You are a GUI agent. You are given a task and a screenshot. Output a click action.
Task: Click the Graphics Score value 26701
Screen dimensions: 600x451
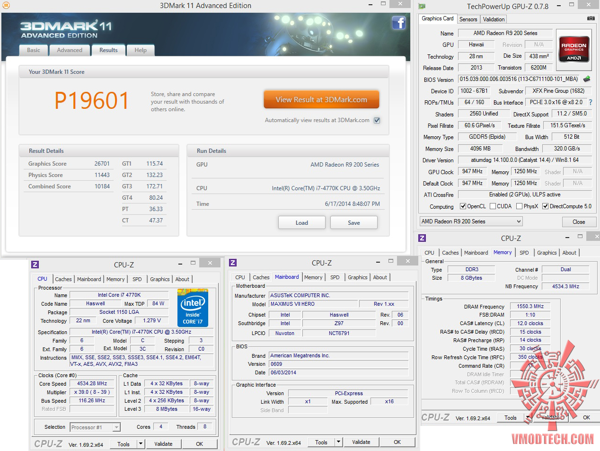[102, 164]
